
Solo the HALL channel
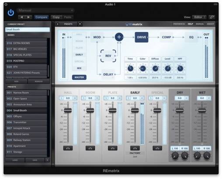pos(61,98)
